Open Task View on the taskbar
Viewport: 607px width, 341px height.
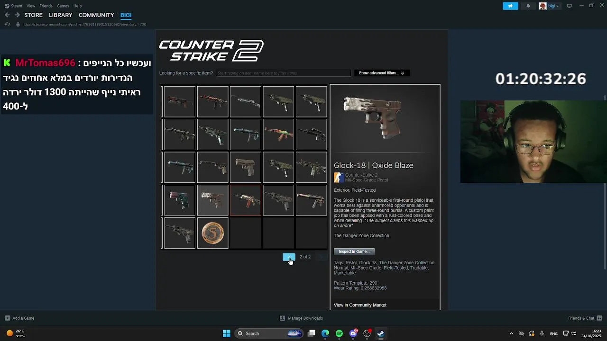[x=312, y=333]
